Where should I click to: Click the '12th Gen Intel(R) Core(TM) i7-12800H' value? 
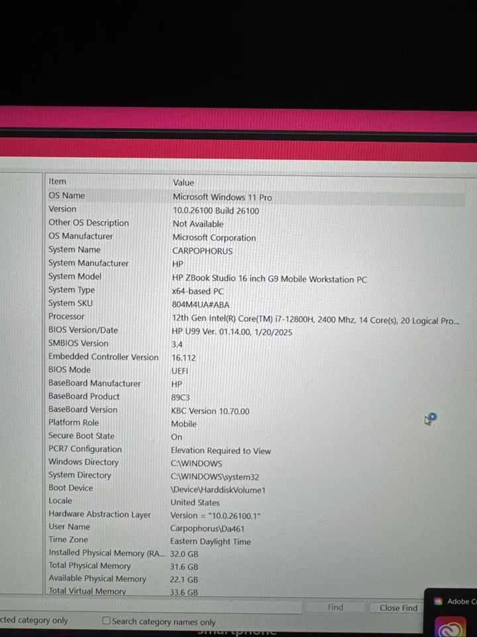[315, 320]
